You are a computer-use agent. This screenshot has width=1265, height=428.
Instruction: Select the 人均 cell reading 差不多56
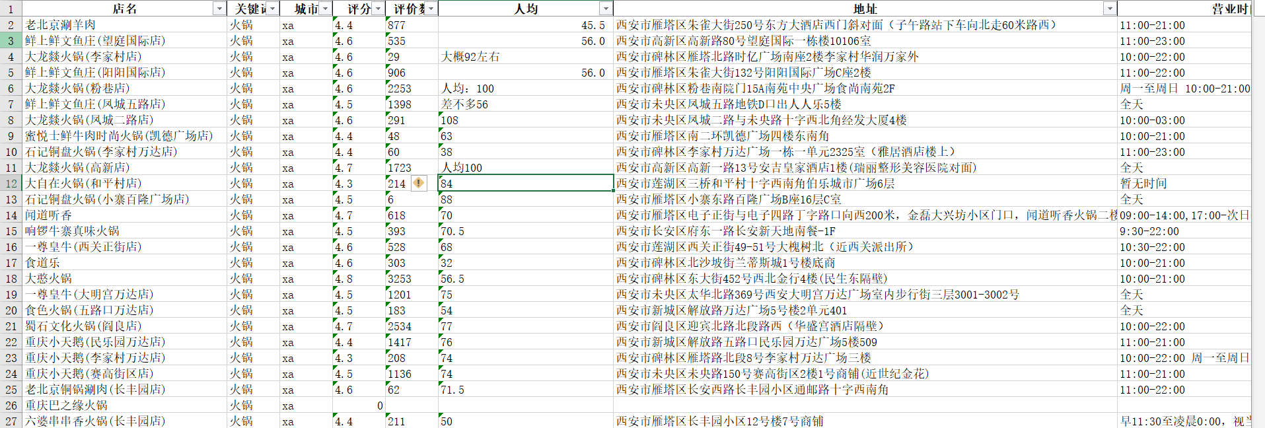click(526, 104)
